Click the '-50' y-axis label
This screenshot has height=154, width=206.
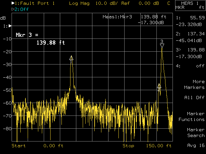pos(7,90)
